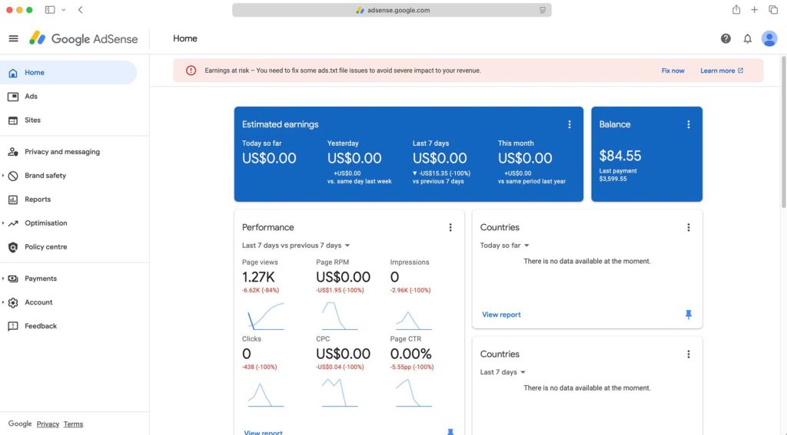Pin the Countries Today so far card
Viewport: 787px width, 435px height.
688,315
